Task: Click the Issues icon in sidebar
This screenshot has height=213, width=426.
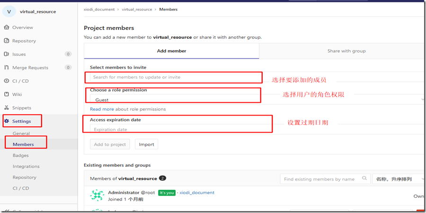Action: 7,54
